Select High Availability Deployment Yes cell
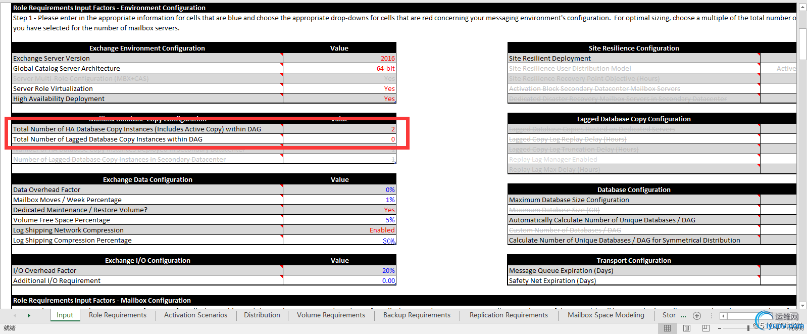 tap(339, 99)
